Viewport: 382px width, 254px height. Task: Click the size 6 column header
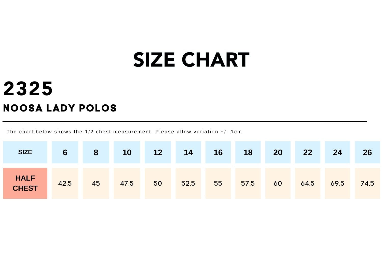coord(65,152)
